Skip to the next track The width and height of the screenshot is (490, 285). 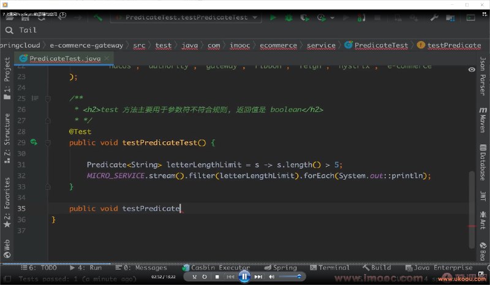[x=258, y=276]
